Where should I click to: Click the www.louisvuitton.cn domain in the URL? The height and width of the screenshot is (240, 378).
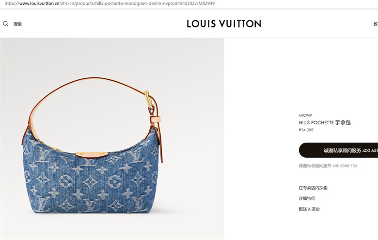(40, 3)
